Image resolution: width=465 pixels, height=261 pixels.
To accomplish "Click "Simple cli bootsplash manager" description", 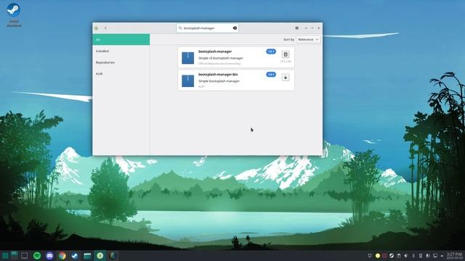I will tap(221, 58).
